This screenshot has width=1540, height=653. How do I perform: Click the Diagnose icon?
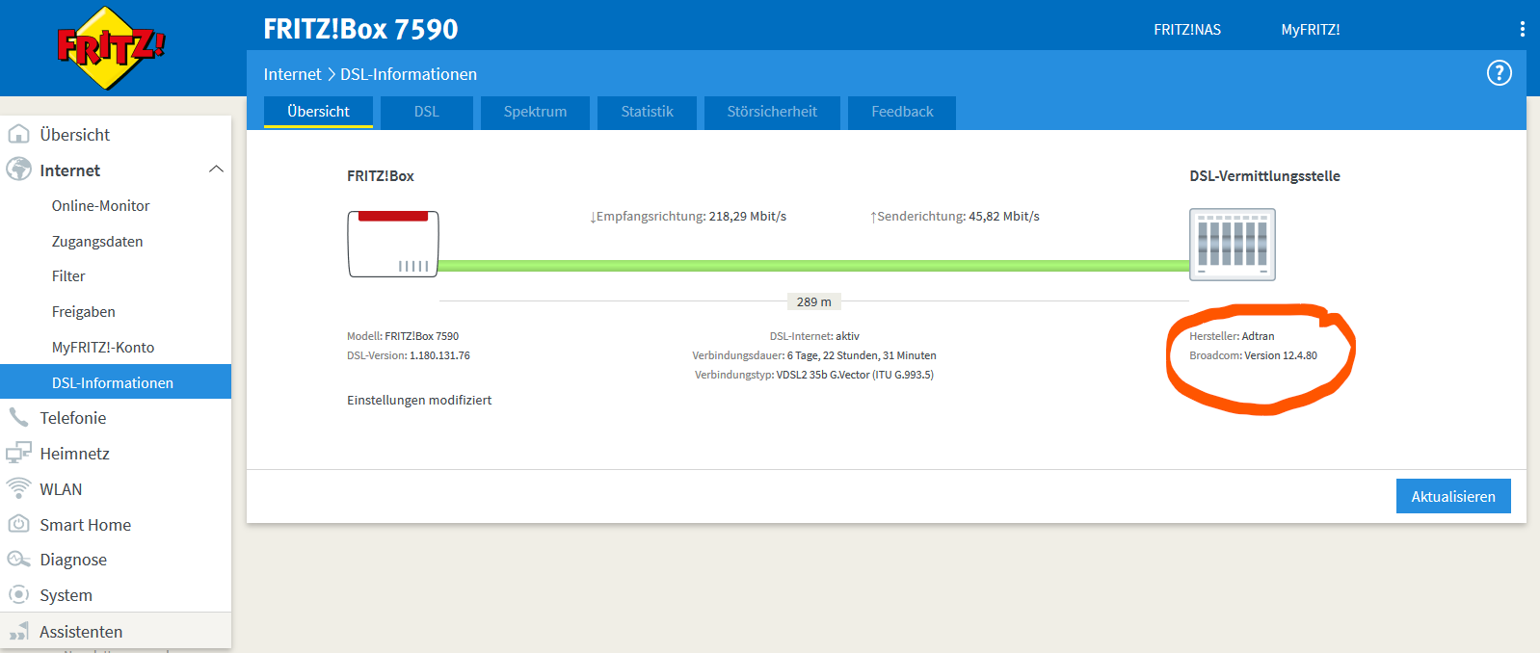[x=18, y=560]
